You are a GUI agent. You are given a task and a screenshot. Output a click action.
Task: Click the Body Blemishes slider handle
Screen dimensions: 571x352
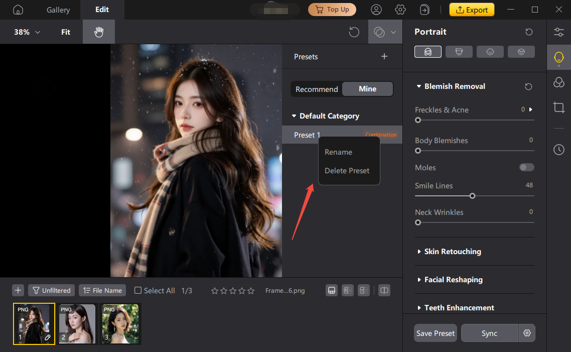coord(418,151)
